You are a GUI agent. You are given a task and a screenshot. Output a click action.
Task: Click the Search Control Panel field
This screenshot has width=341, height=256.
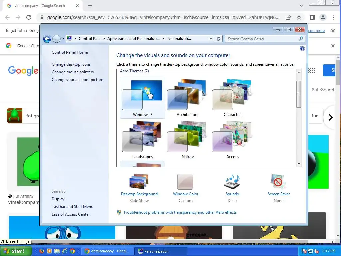tap(265, 39)
